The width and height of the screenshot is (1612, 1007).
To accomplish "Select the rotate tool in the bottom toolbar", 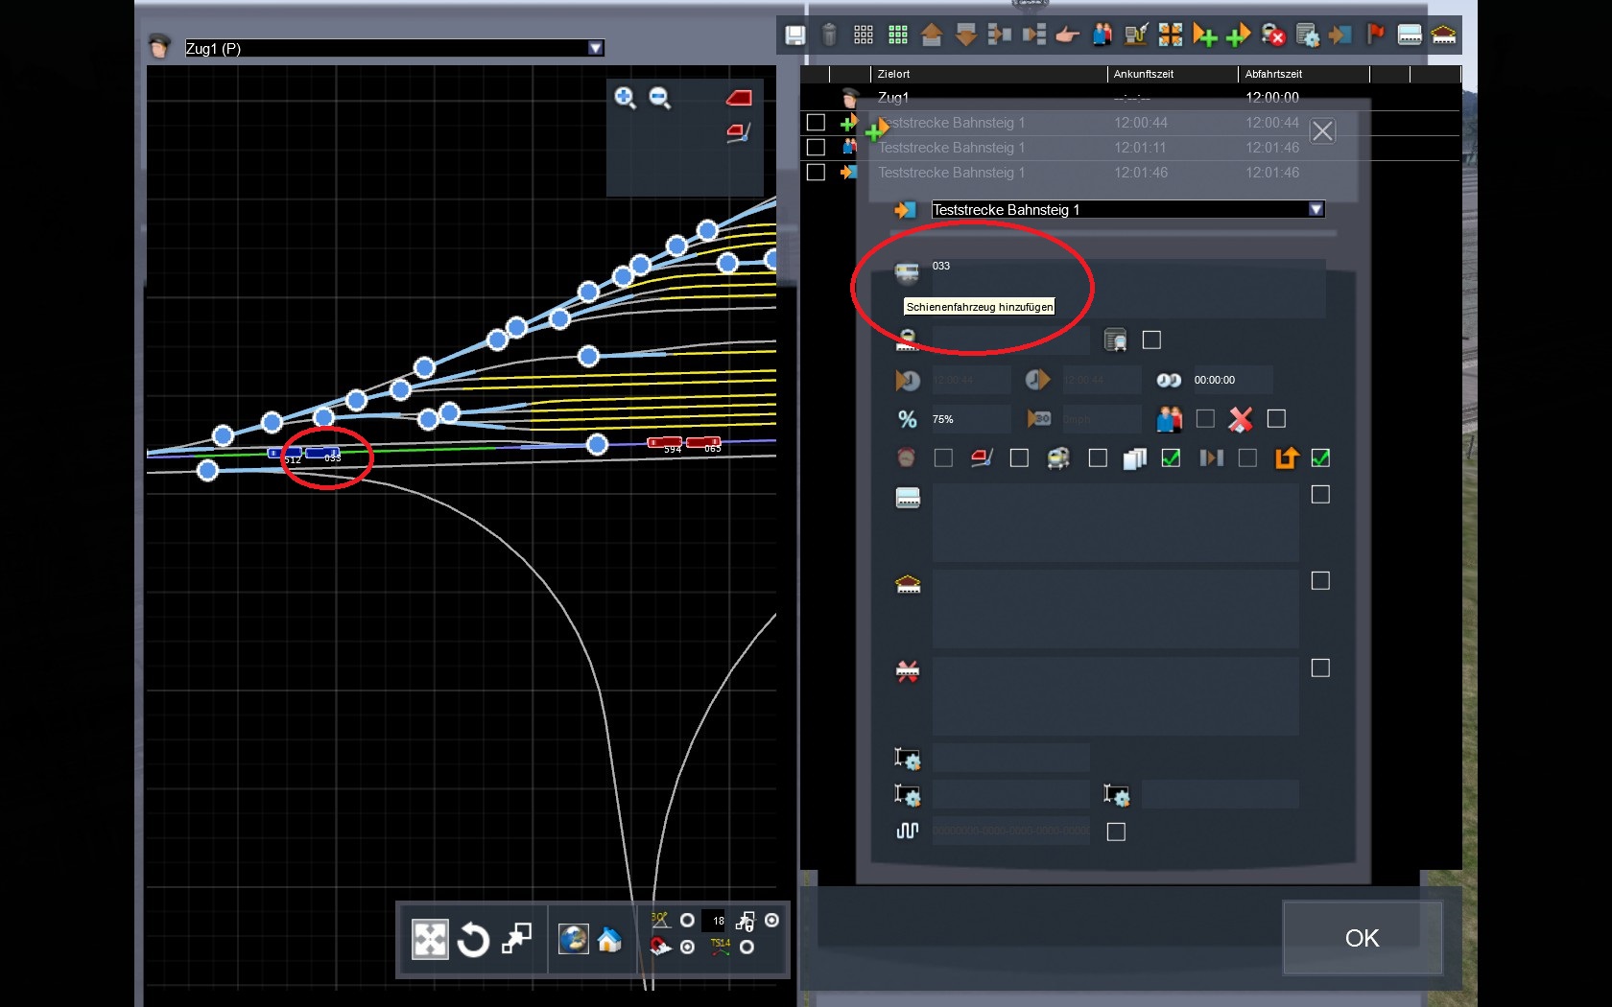I will coord(473,940).
